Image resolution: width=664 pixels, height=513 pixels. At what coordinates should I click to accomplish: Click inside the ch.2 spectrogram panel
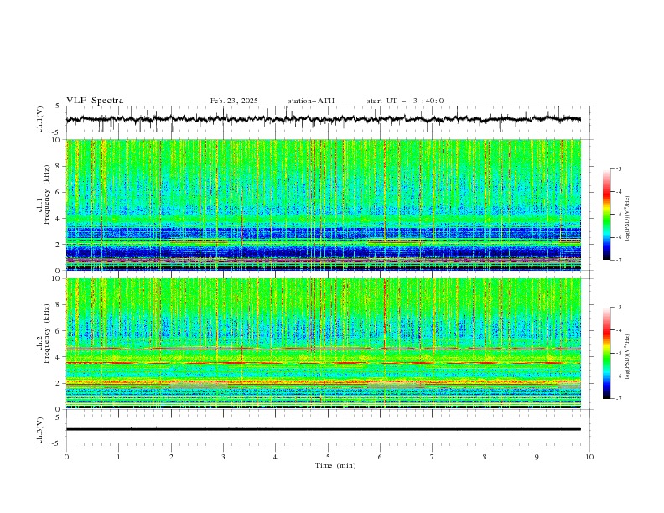[323, 344]
